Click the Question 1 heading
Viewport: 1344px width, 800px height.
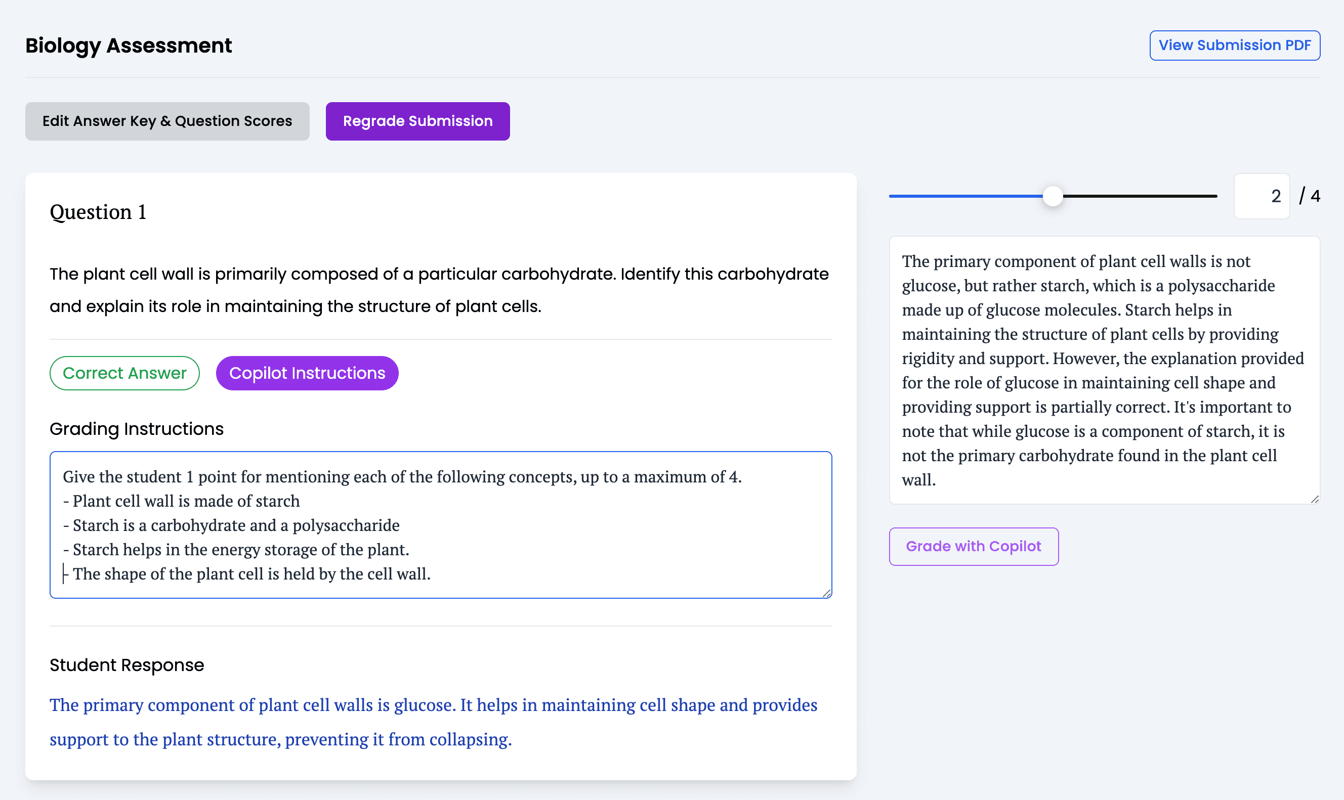(98, 212)
